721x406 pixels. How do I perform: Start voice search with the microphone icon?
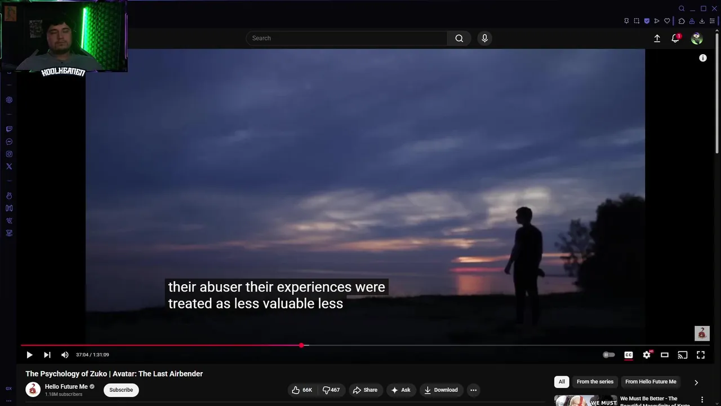(484, 38)
